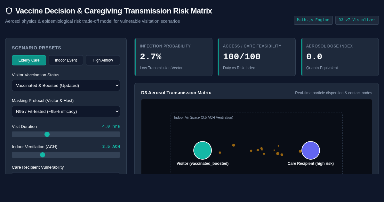384x202 pixels.
Task: Click the D3 Aerosol Transmission Matrix heading
Action: [176, 93]
